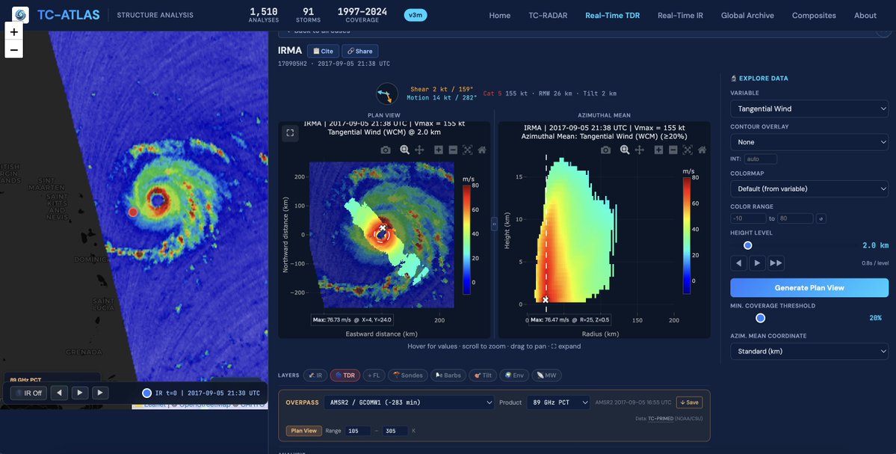Toggle the Tilt layer chip

483,375
